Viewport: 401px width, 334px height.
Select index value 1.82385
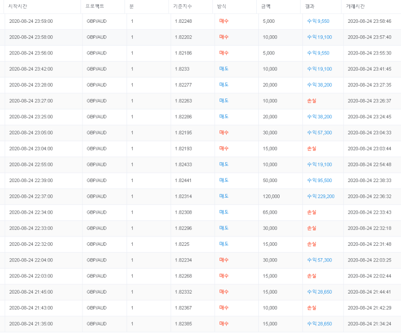(183, 324)
